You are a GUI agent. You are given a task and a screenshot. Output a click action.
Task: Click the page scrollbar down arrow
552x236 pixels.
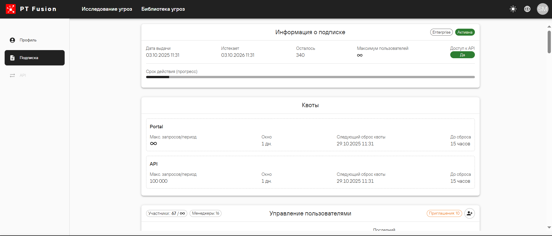[x=549, y=228]
